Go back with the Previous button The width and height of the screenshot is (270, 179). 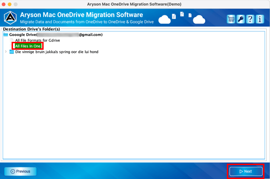click(x=20, y=171)
